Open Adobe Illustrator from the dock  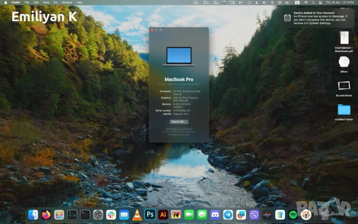coord(163,215)
